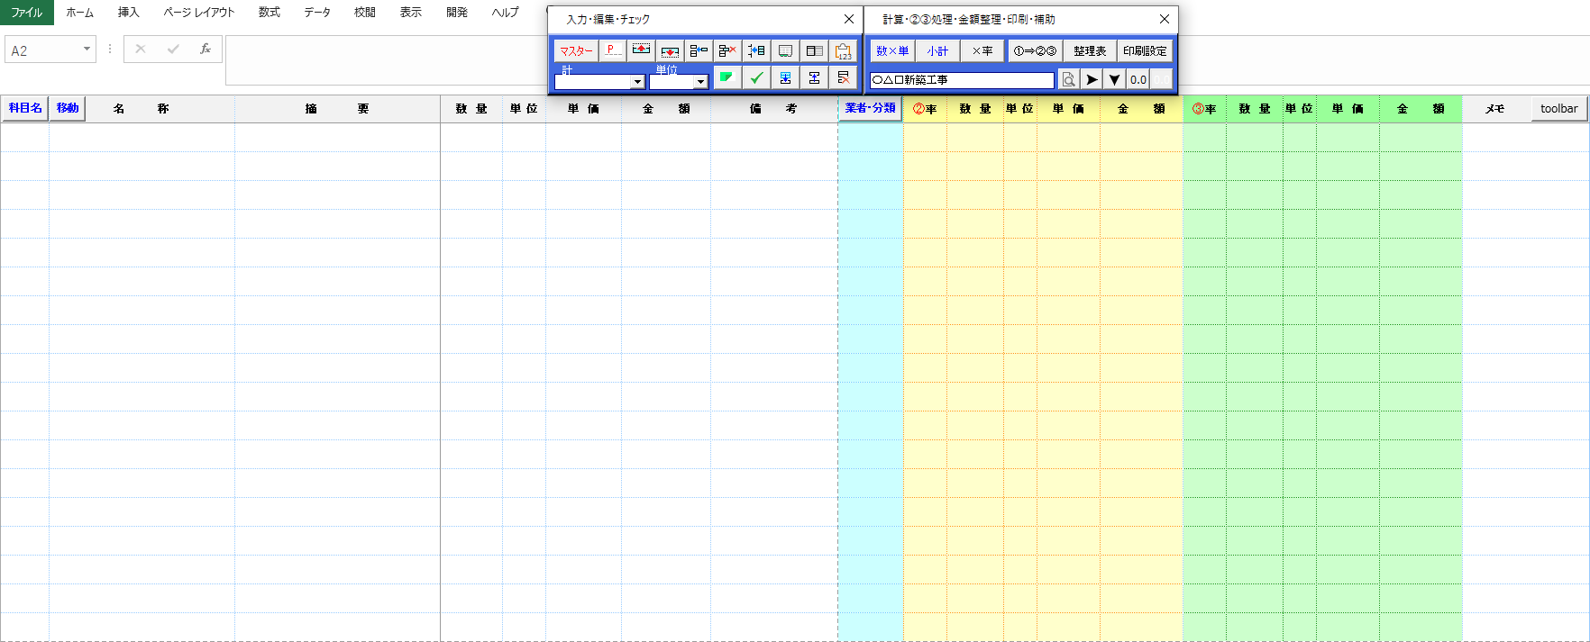Click the orange 0.0 decimal button

point(1138,79)
